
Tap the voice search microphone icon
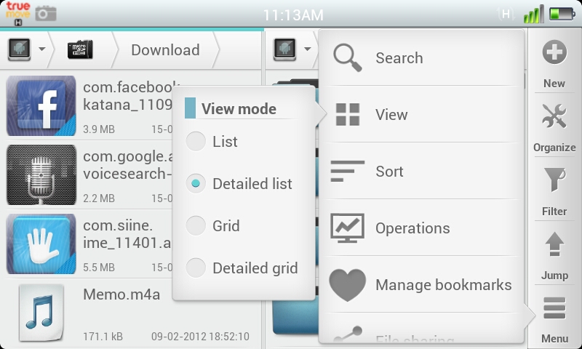[41, 174]
